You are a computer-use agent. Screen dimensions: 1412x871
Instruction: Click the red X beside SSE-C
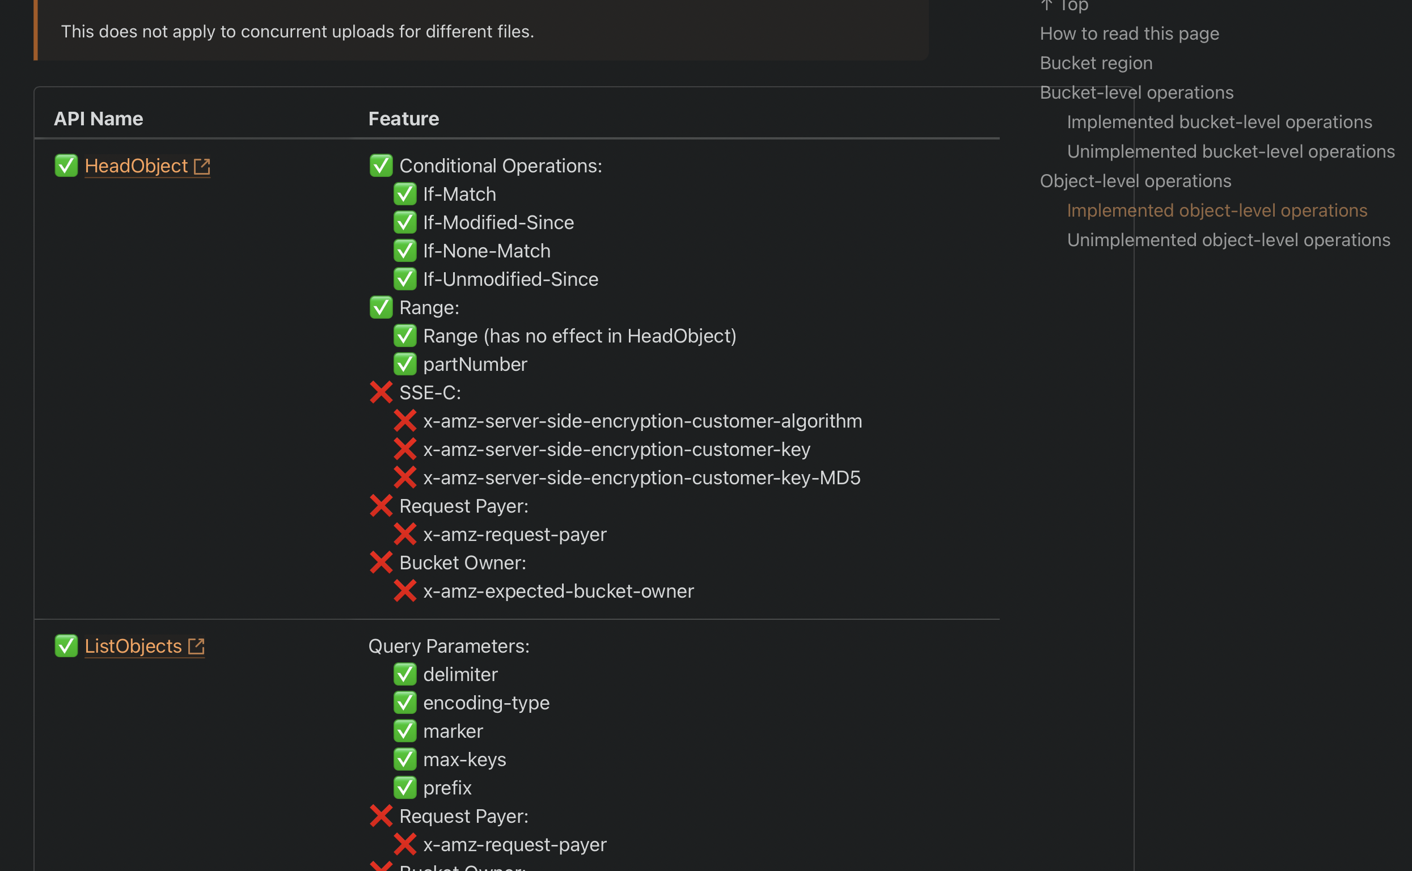(x=381, y=392)
